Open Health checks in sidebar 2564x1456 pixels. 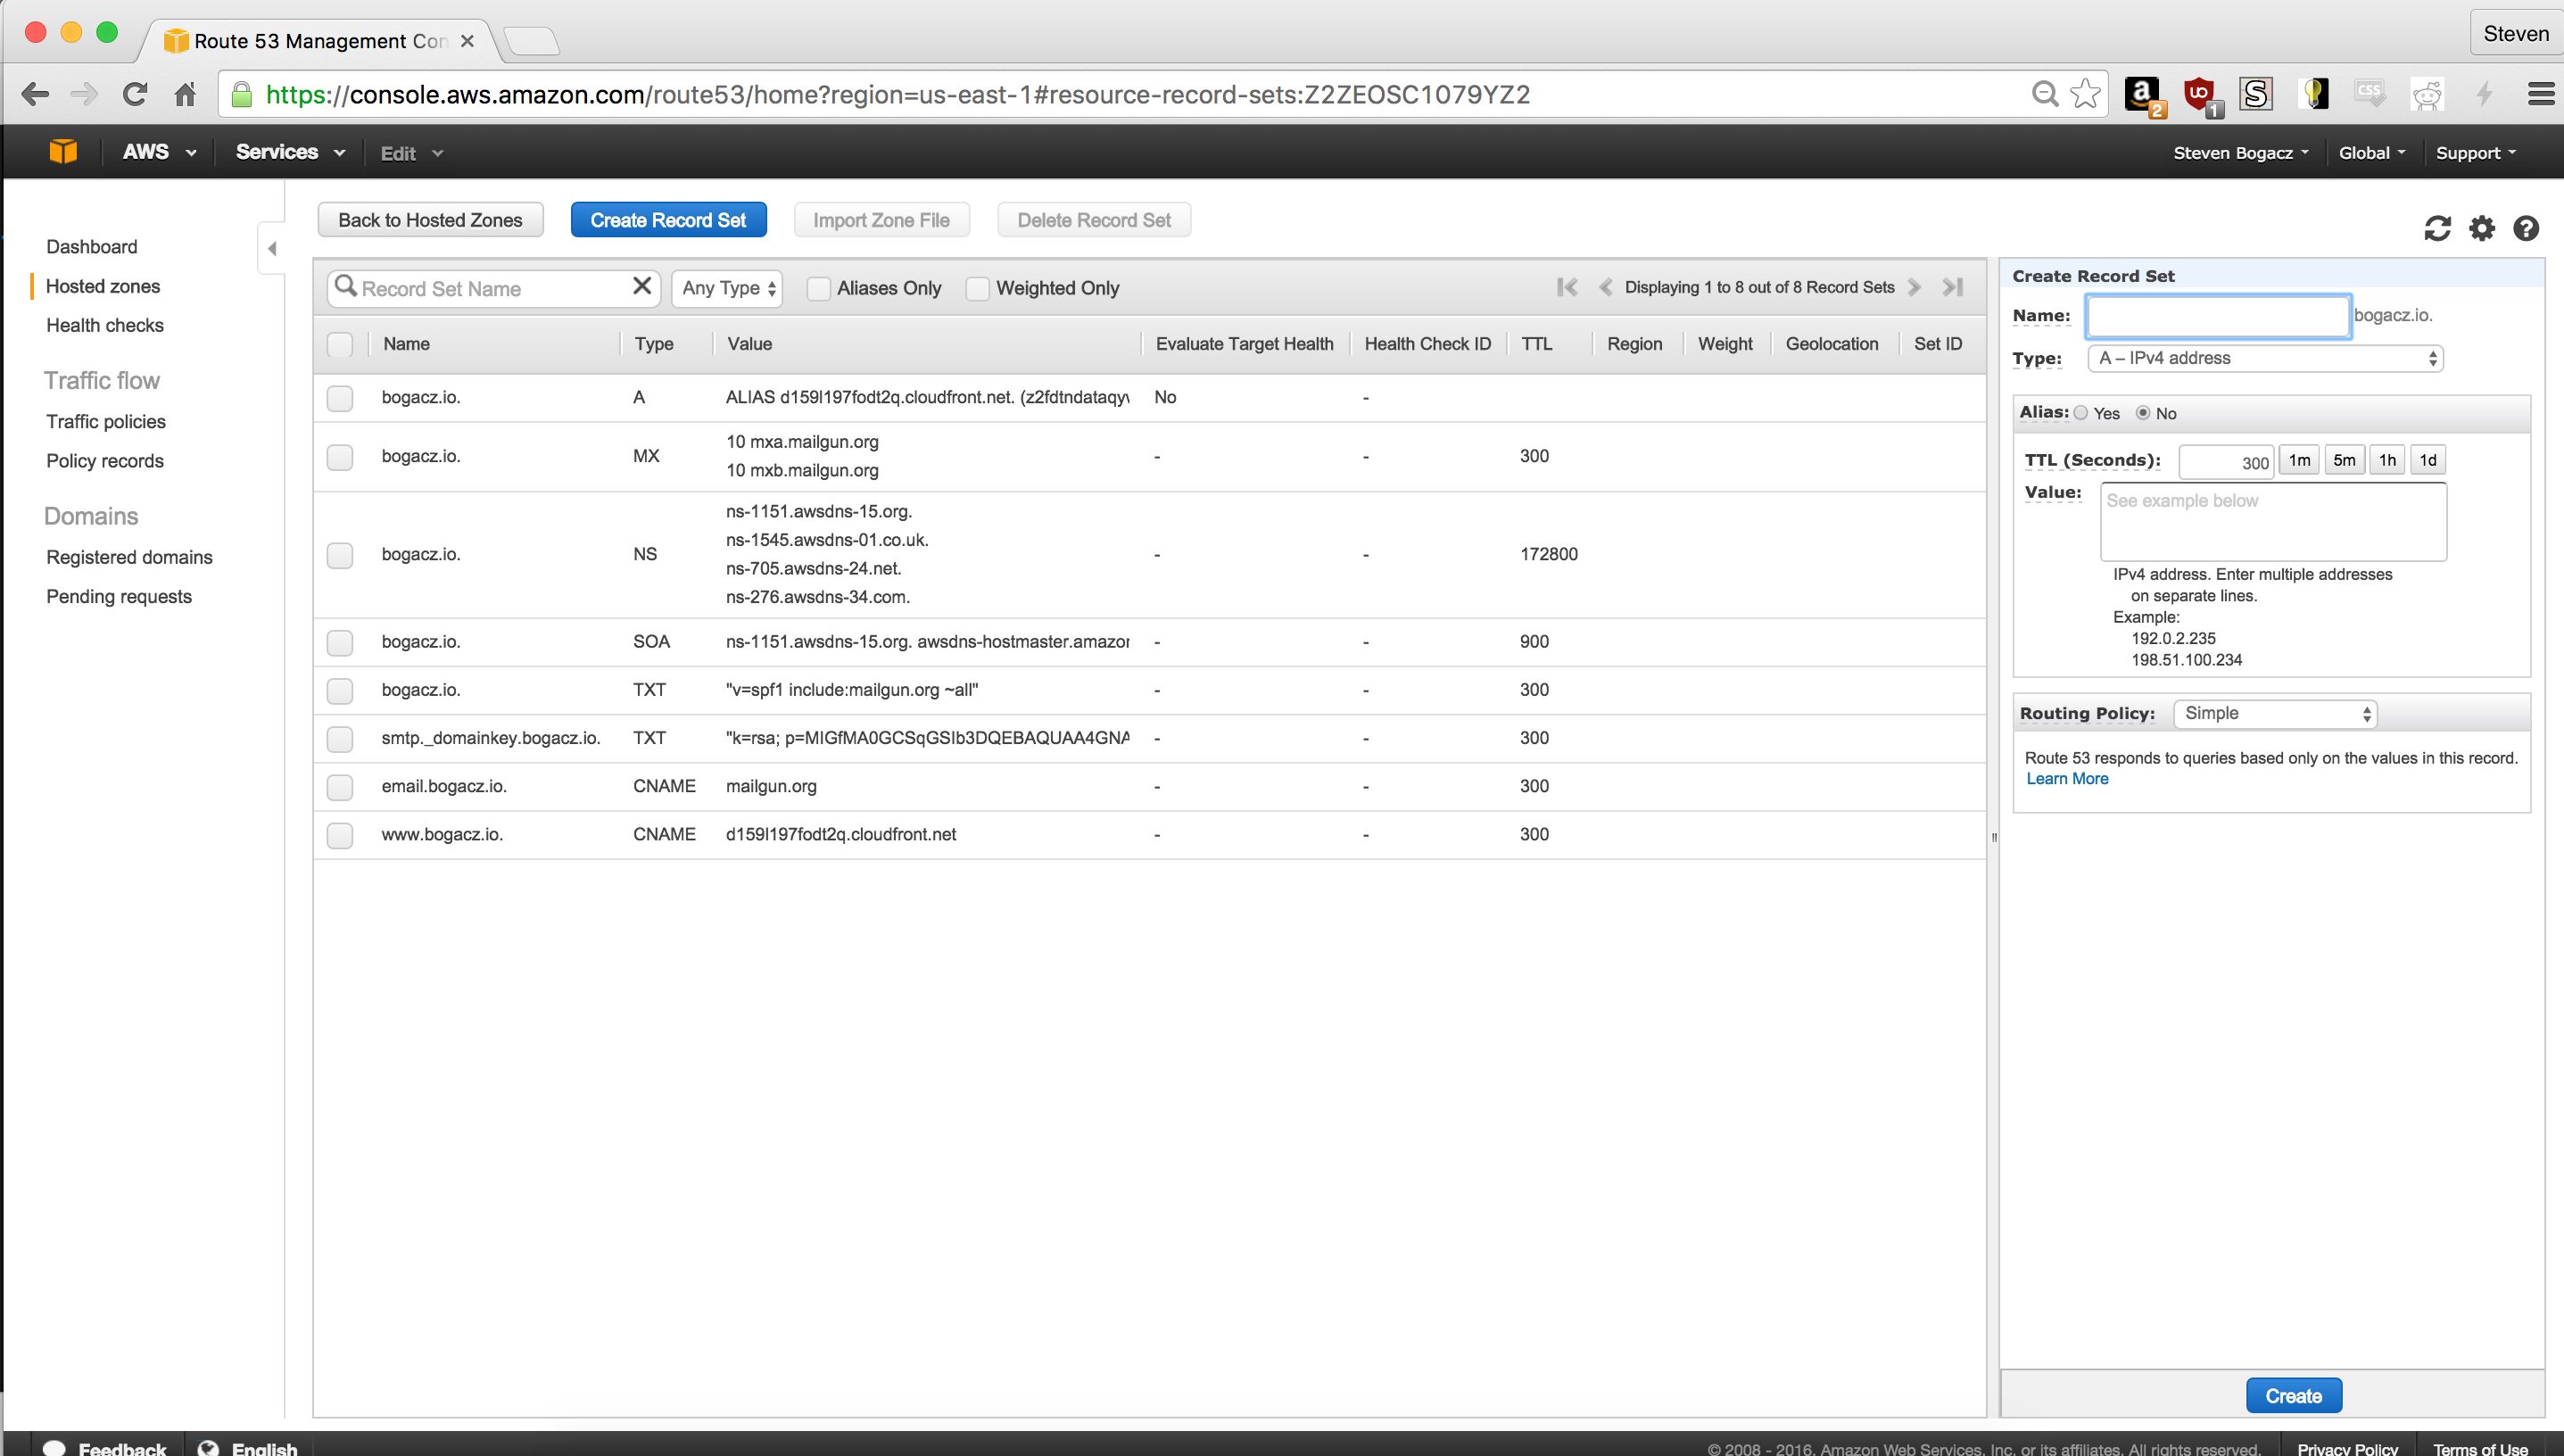[x=105, y=325]
